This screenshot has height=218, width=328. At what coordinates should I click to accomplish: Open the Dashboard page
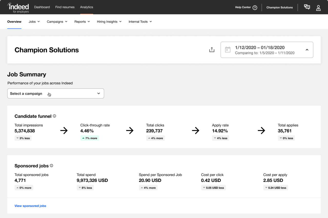click(x=42, y=7)
